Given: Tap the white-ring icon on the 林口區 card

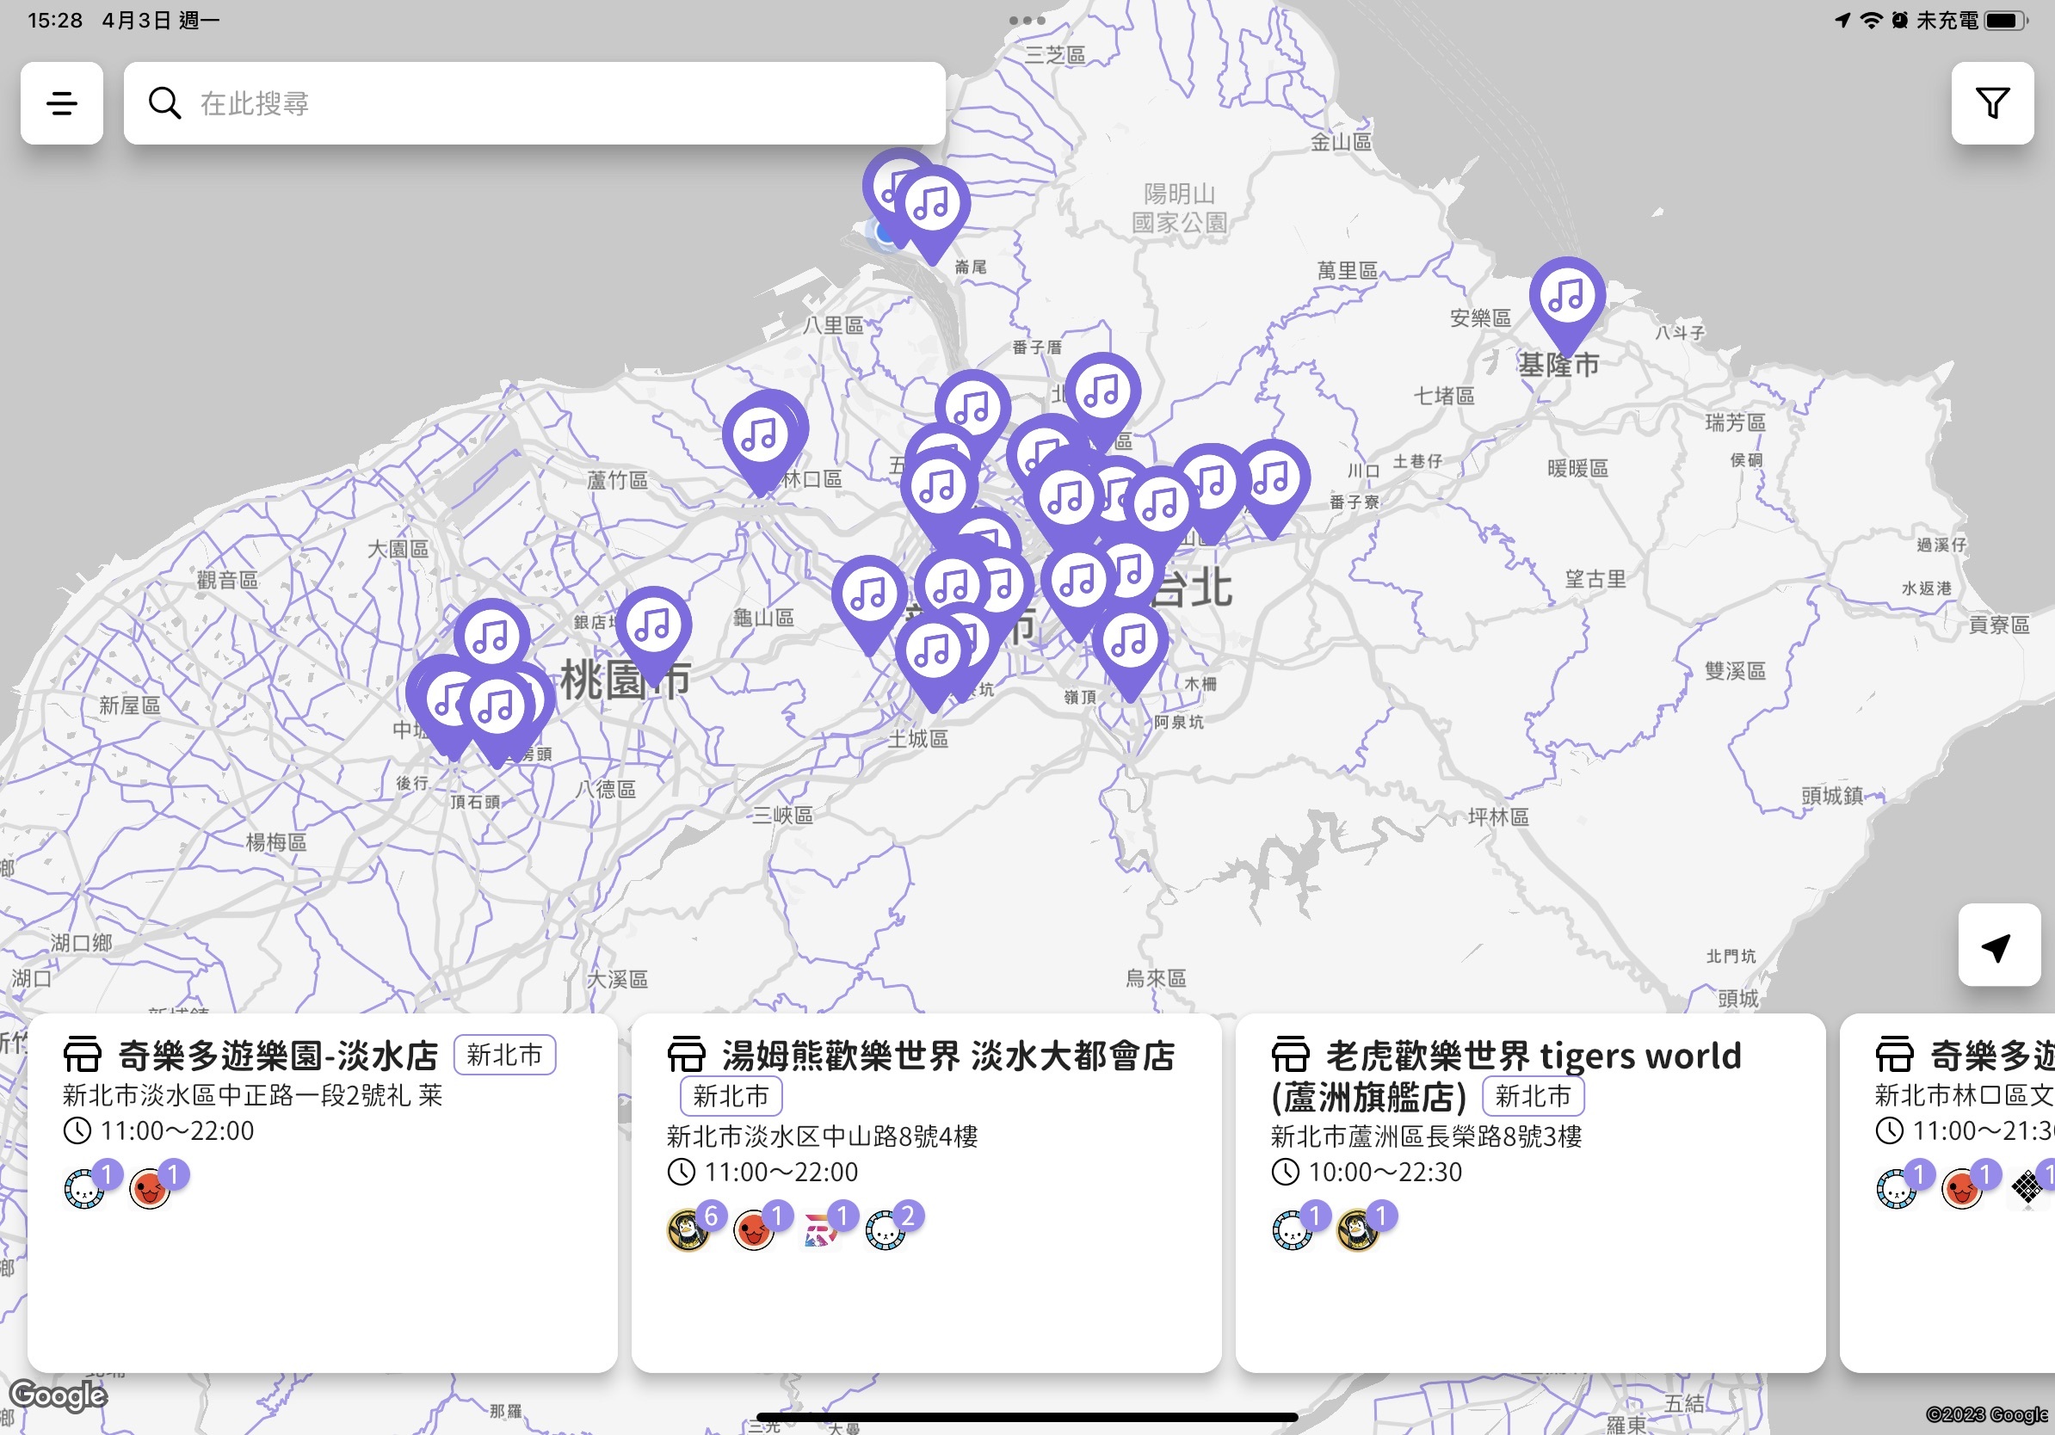Looking at the screenshot, I should 1897,1189.
